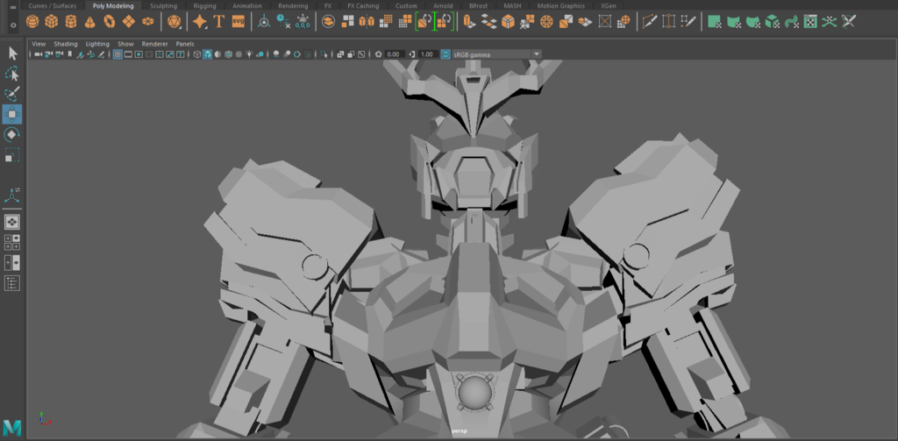Choose the Lasso Select tool
The height and width of the screenshot is (441, 898).
(x=12, y=74)
